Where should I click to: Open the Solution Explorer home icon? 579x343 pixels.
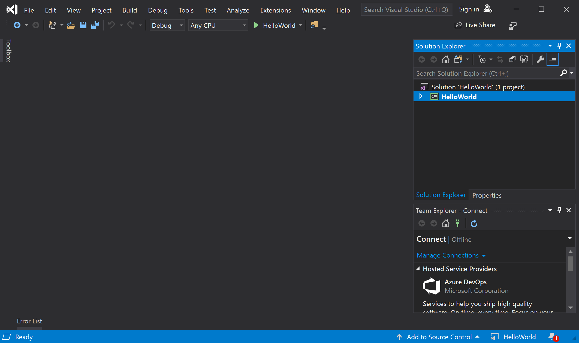tap(446, 59)
